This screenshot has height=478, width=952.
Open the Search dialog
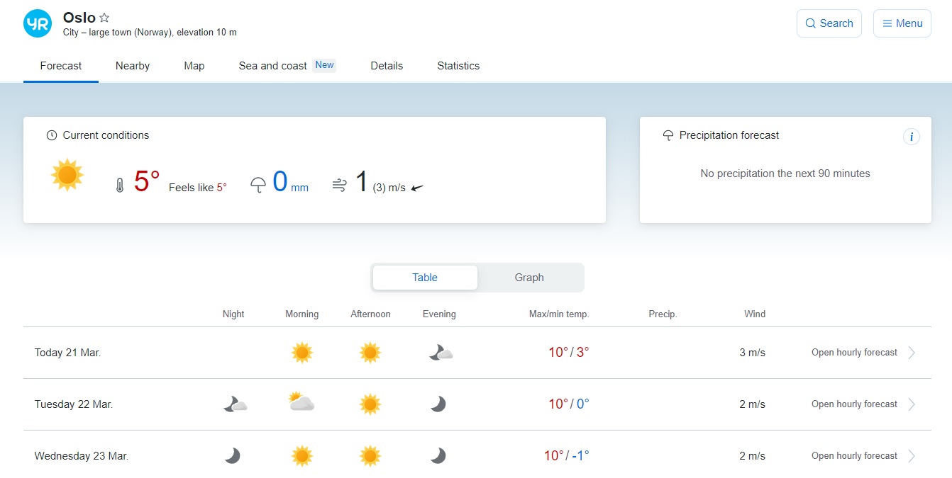click(x=829, y=23)
